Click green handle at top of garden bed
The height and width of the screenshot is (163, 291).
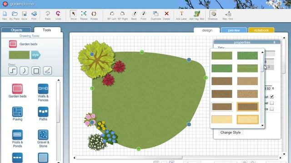click(x=142, y=52)
